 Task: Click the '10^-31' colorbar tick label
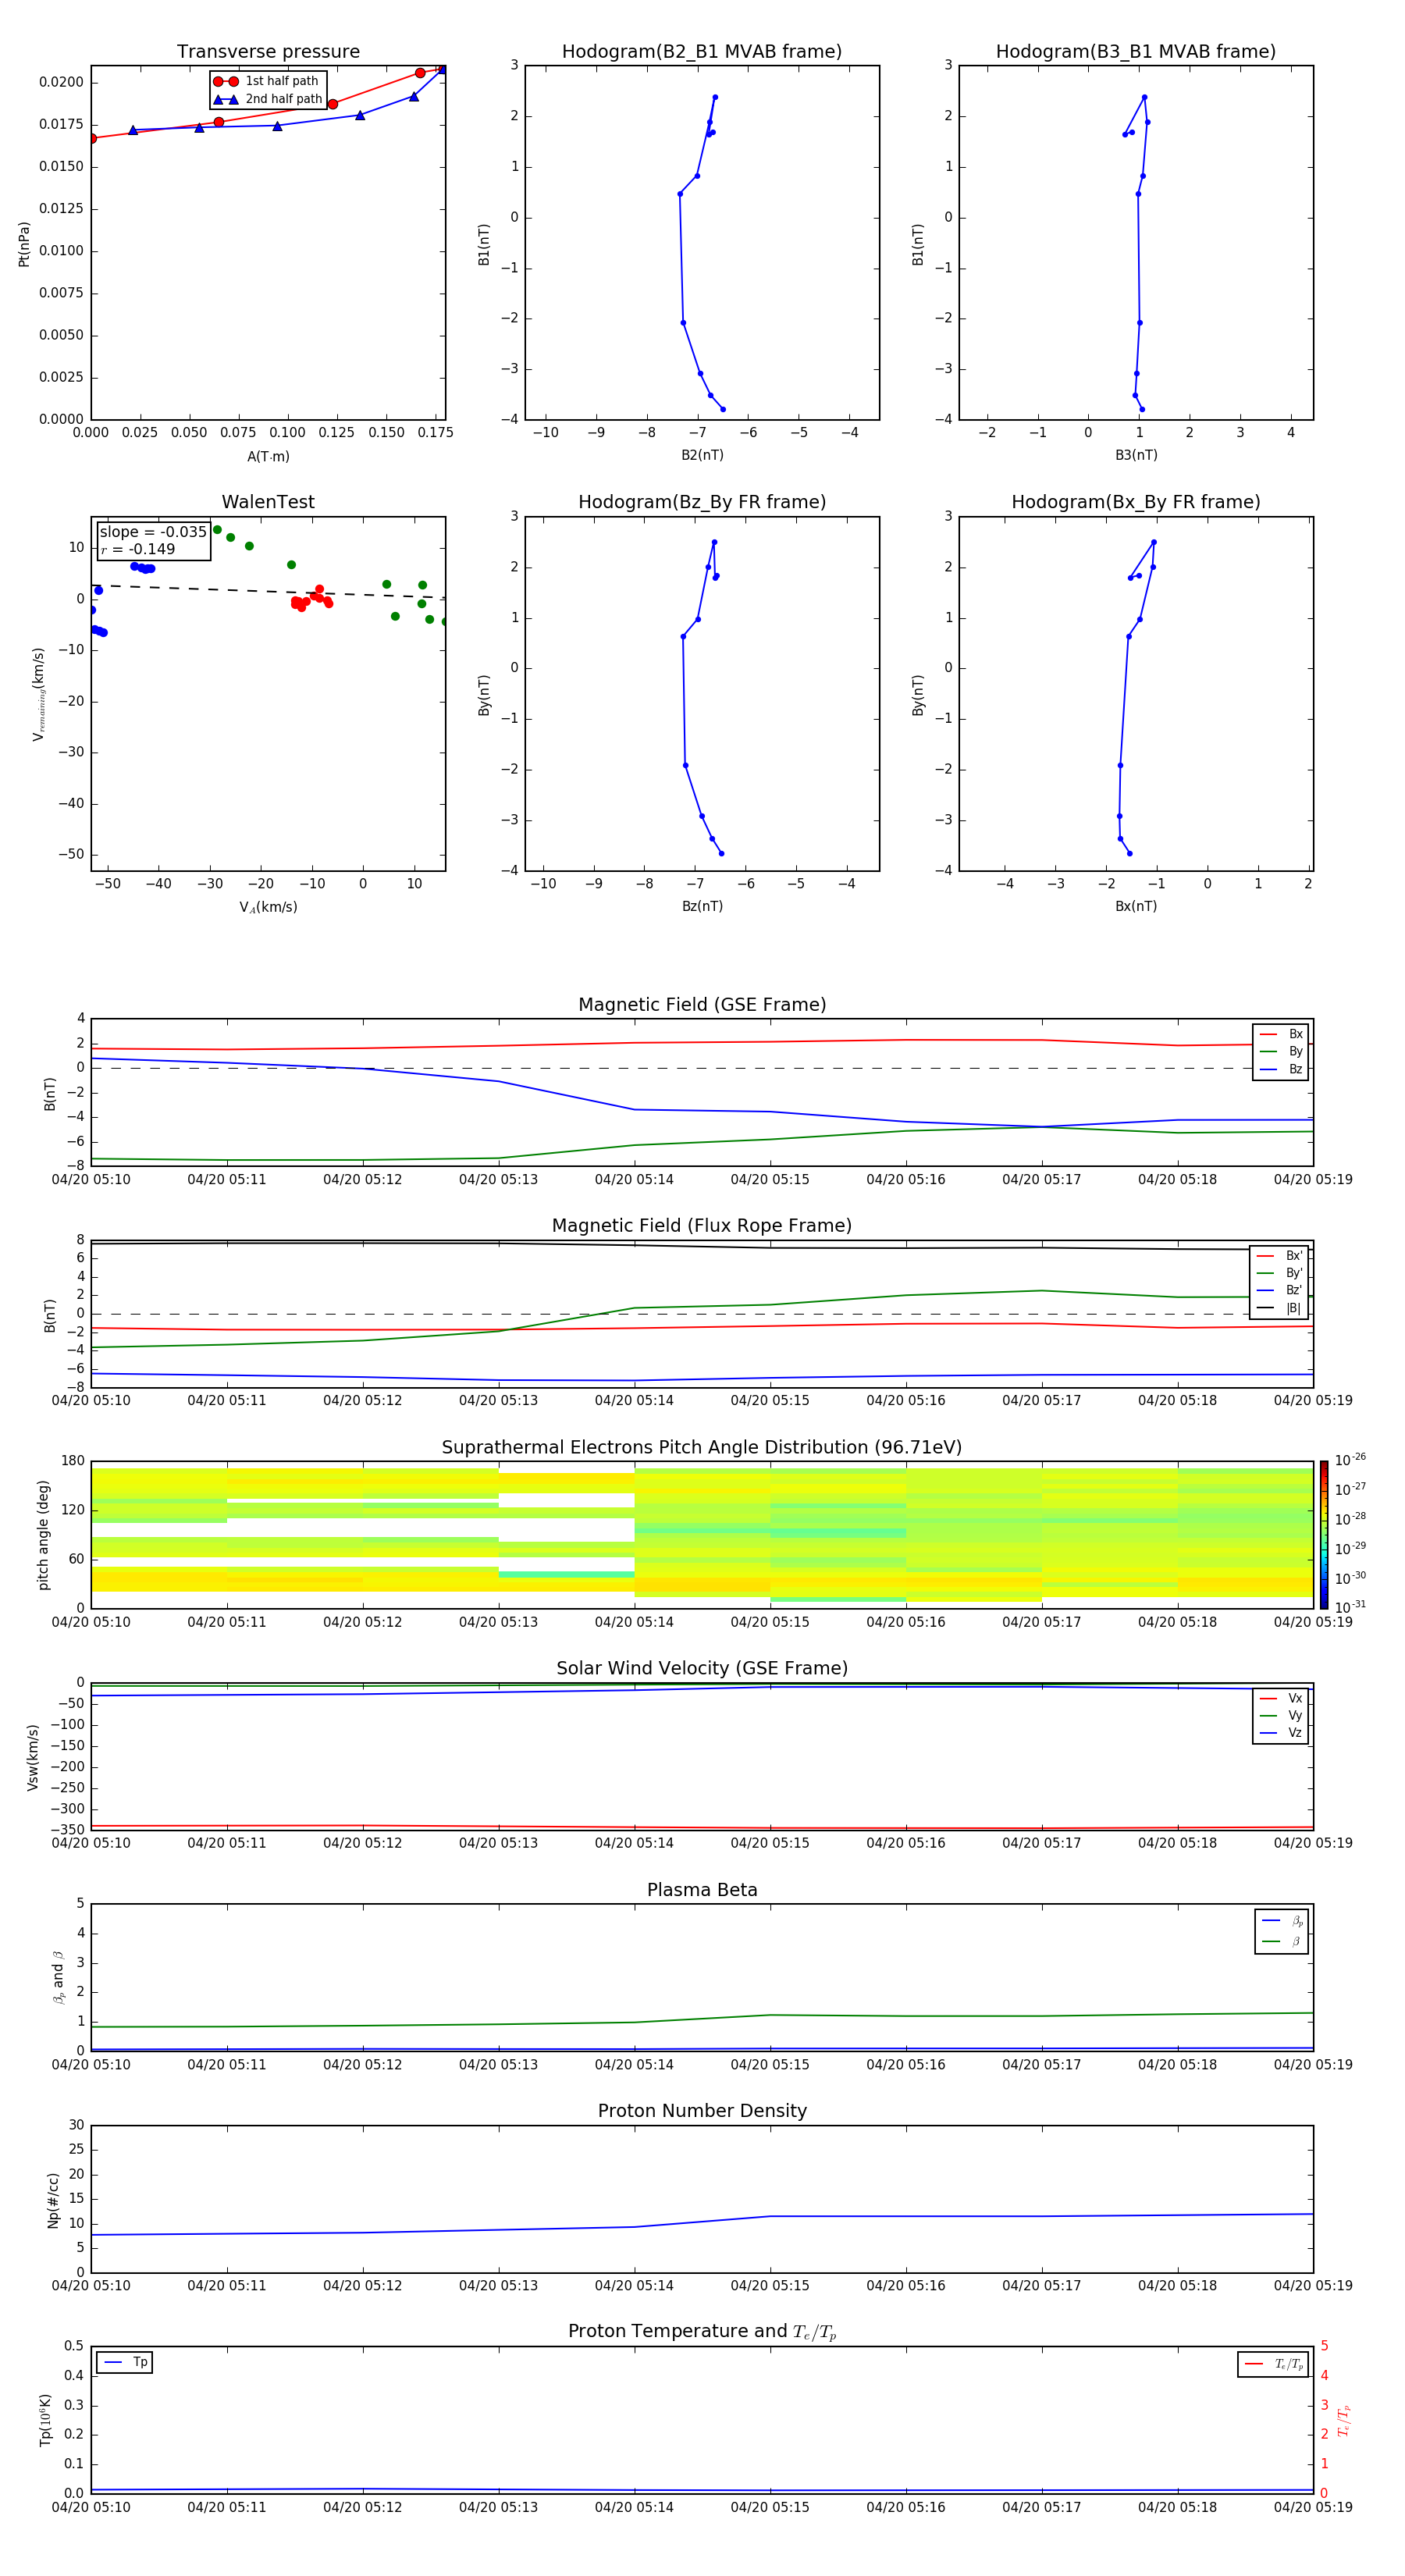pyautogui.click(x=1350, y=1607)
